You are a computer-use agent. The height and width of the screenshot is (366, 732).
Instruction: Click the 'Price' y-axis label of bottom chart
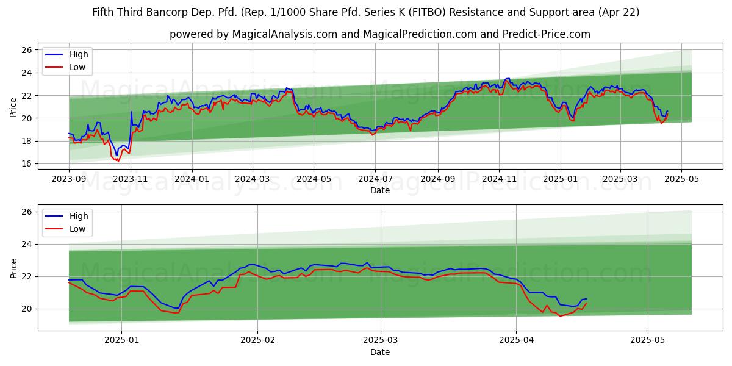coord(13,268)
